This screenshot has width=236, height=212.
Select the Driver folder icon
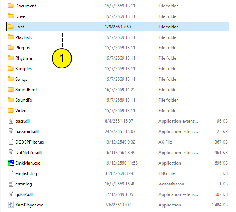pyautogui.click(x=11, y=16)
